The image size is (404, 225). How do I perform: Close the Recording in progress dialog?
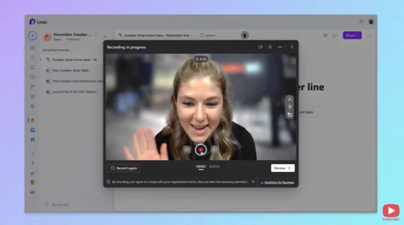(292, 47)
